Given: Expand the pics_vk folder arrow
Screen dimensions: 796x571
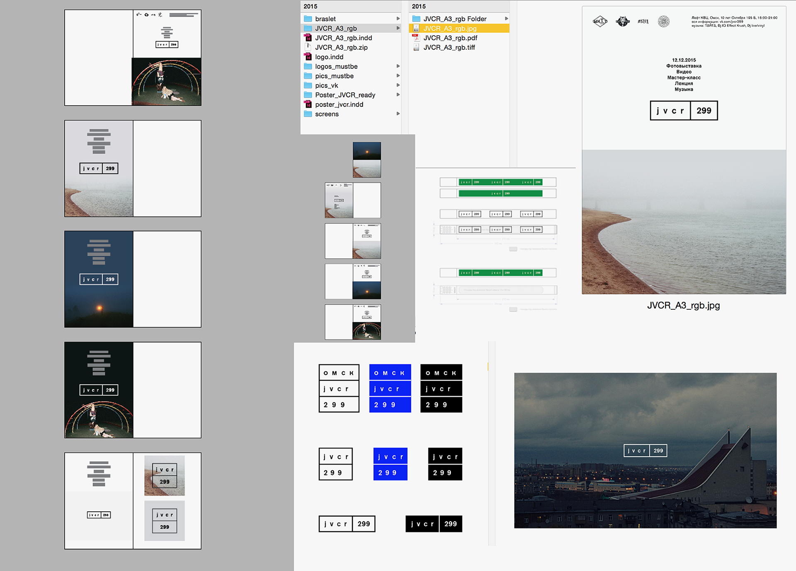Looking at the screenshot, I should [398, 85].
